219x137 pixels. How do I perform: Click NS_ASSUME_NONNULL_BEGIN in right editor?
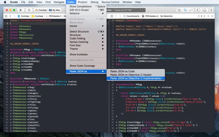click(130, 35)
